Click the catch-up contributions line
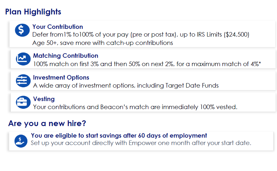The image size is (277, 171). 103,43
